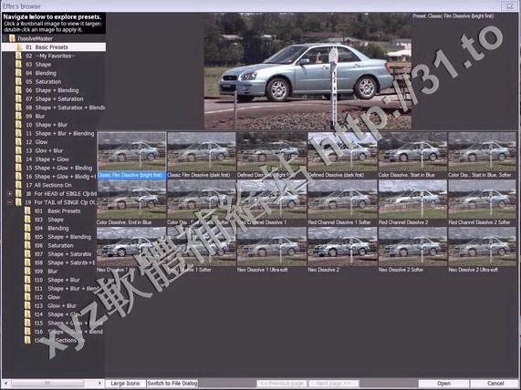Click folder icon for 06 Shape + Blending
This screenshot has height=390, width=521.
click(x=18, y=90)
